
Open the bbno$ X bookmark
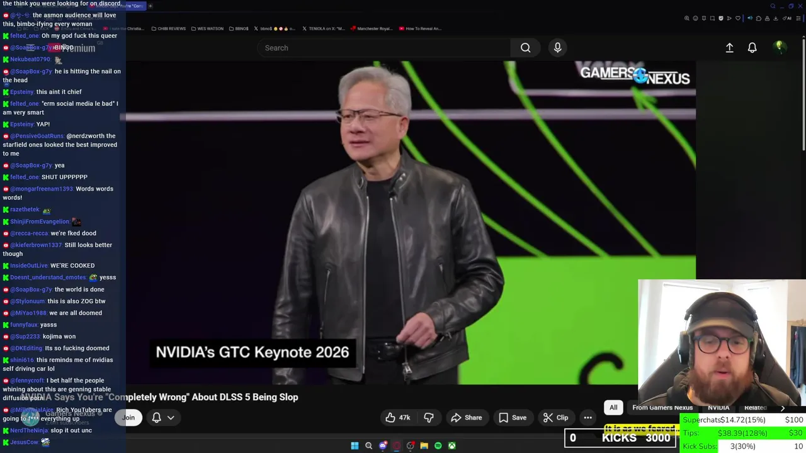click(x=275, y=28)
